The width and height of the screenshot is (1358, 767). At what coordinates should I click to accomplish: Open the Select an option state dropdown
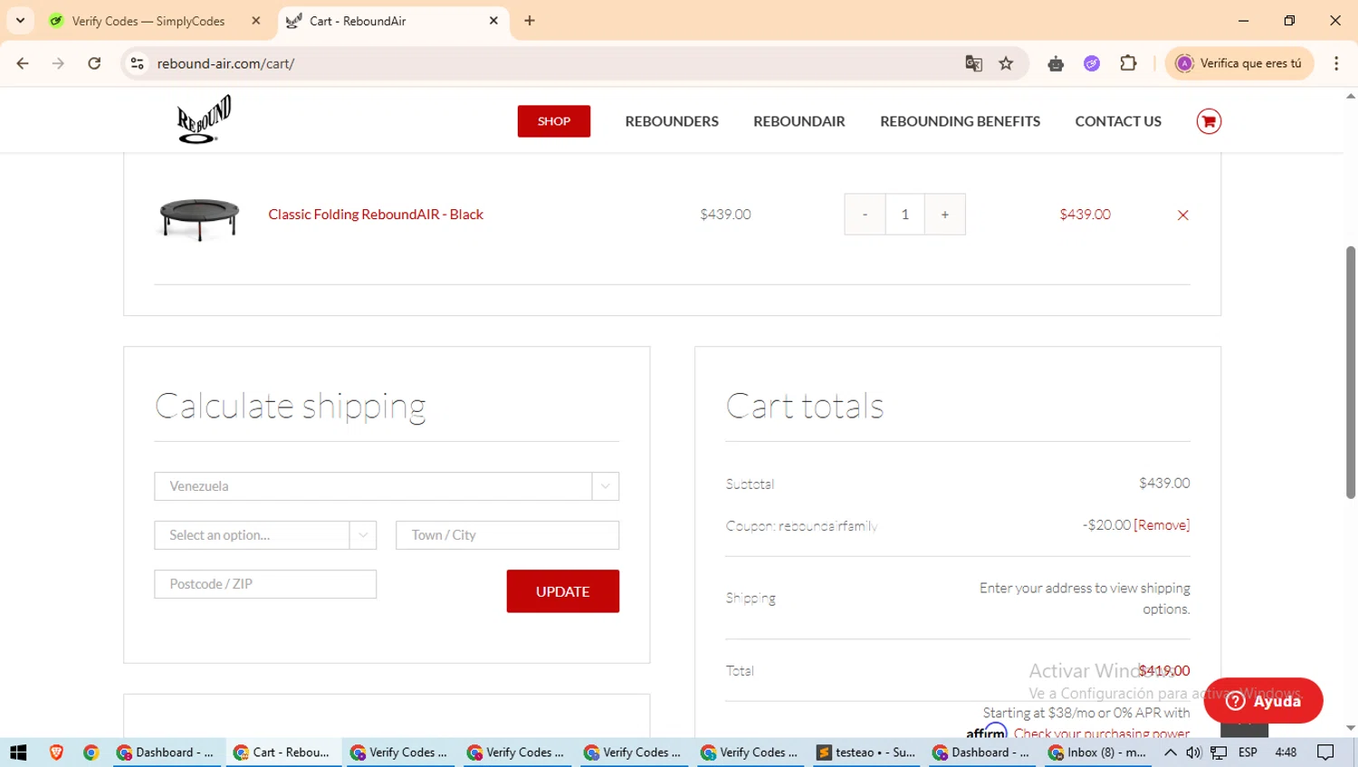coord(265,535)
